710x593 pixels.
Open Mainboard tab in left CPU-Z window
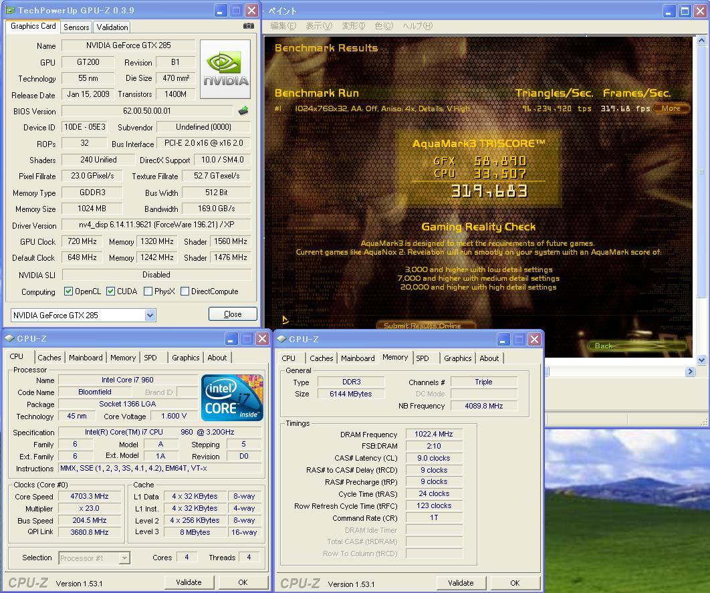pyautogui.click(x=86, y=358)
